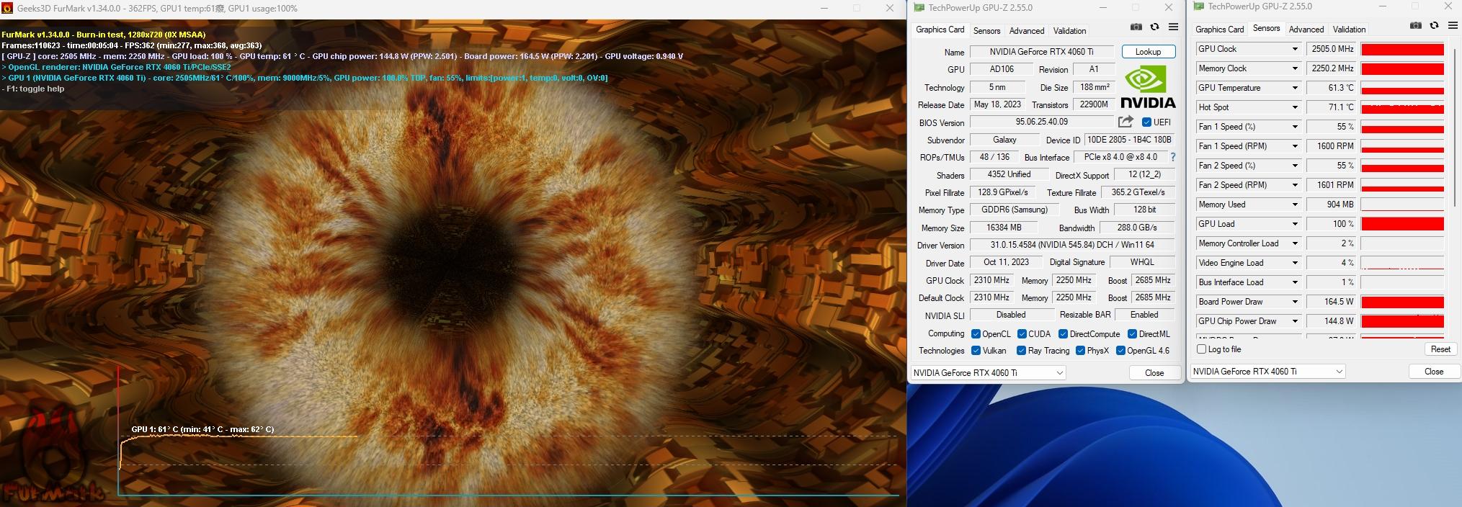Switch to Validation tab in left GPU-Z window
The width and height of the screenshot is (1462, 507).
pos(1069,31)
